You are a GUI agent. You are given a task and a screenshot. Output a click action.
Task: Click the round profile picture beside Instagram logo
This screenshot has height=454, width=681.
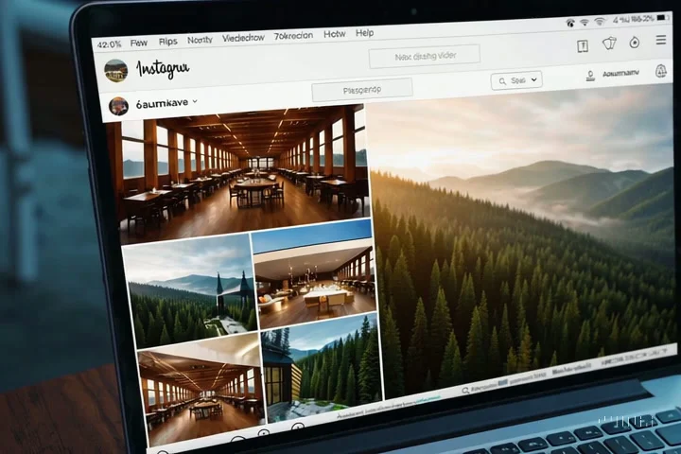(116, 70)
